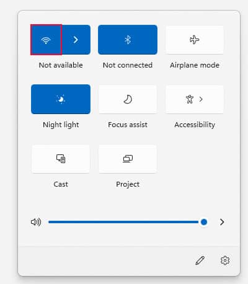The image size is (248, 284).
Task: Click the Airplane mode label
Action: [195, 65]
